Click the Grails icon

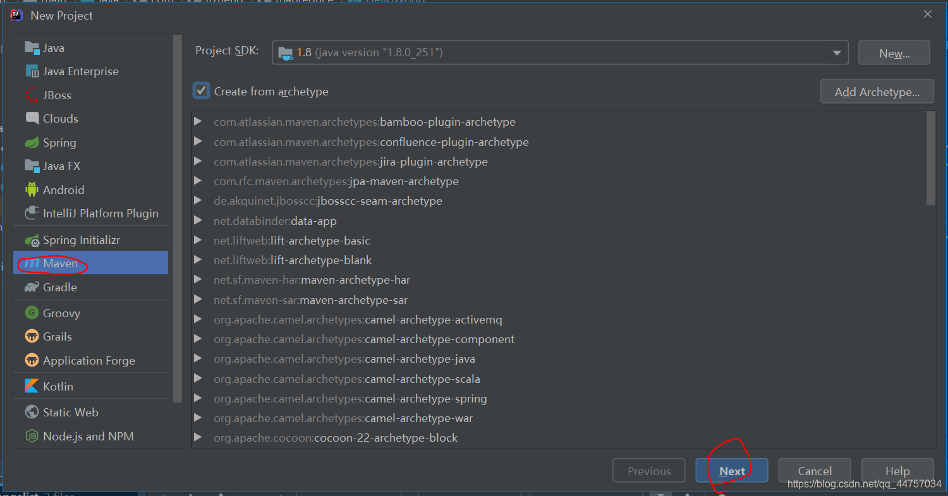[32, 336]
